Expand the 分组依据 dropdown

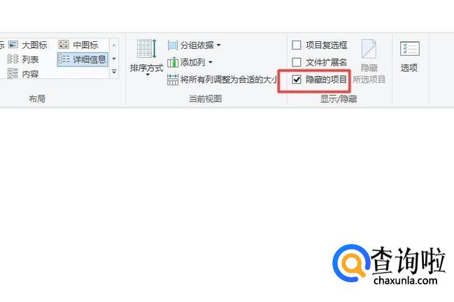(219, 45)
